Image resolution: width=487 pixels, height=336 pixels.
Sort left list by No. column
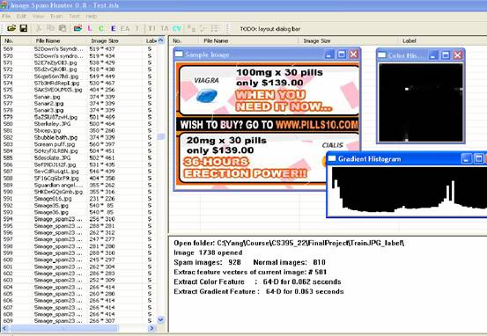pos(16,40)
